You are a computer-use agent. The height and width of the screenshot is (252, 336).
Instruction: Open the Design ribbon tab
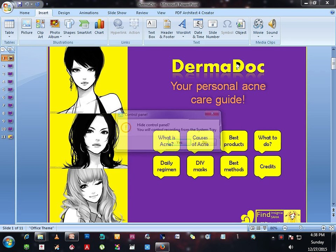point(64,13)
